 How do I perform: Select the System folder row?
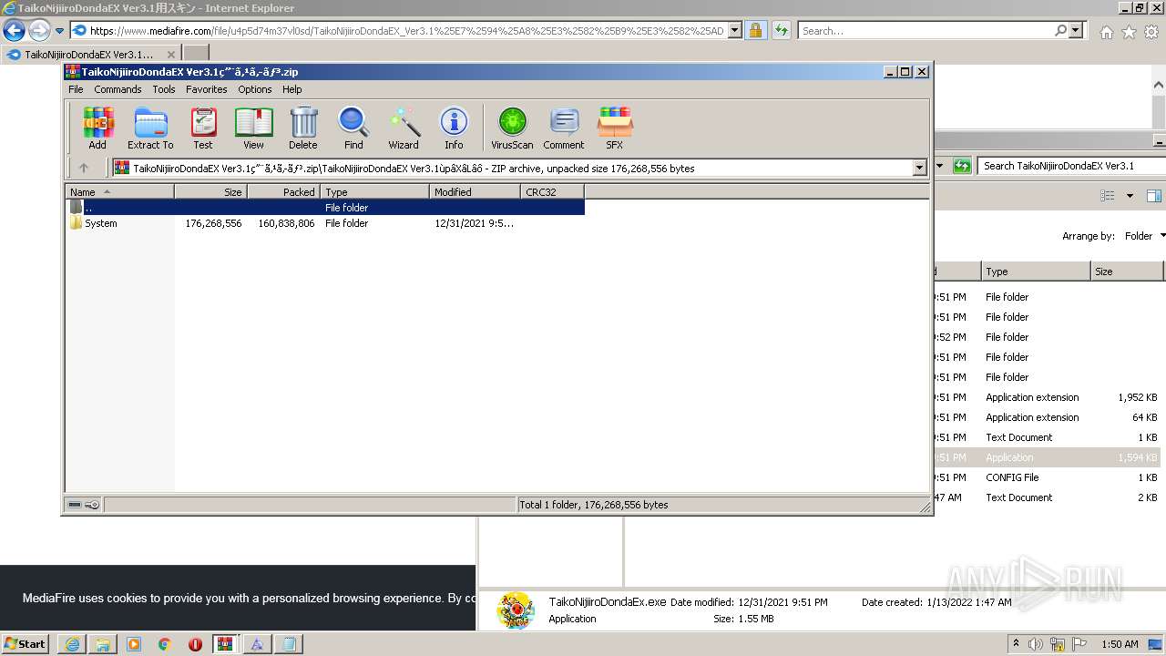pyautogui.click(x=325, y=223)
